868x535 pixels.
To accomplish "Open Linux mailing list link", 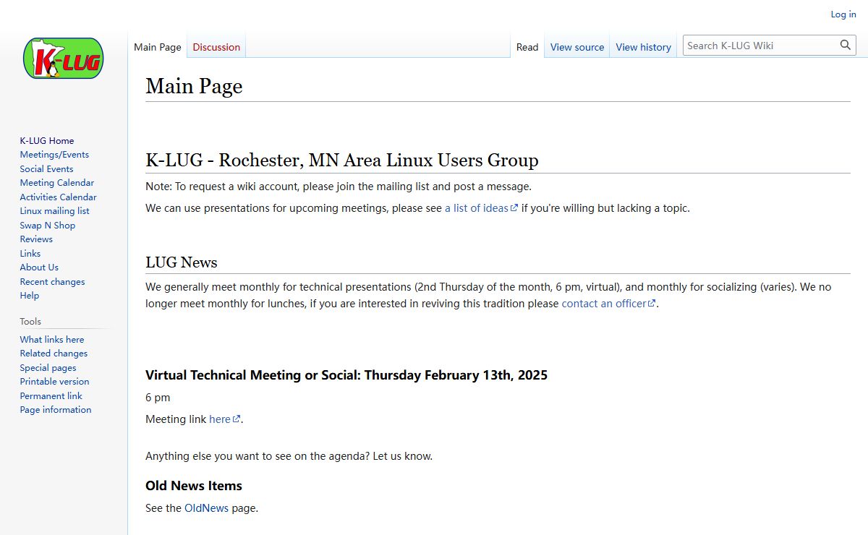I will click(x=55, y=210).
